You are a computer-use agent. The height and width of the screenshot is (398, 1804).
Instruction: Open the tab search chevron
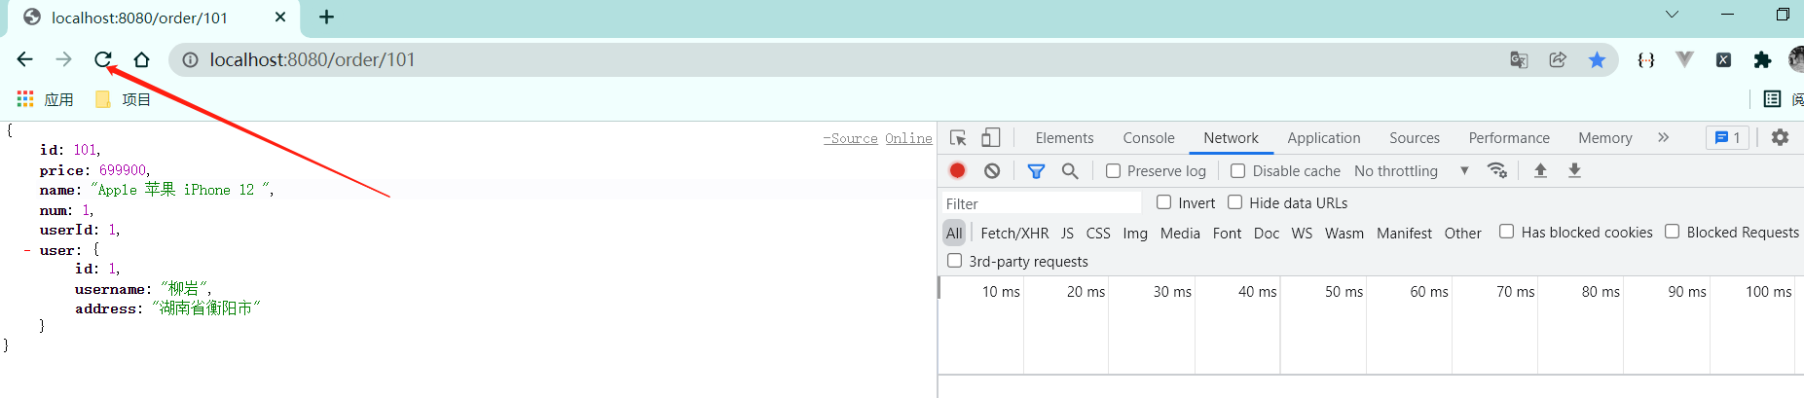(1672, 15)
